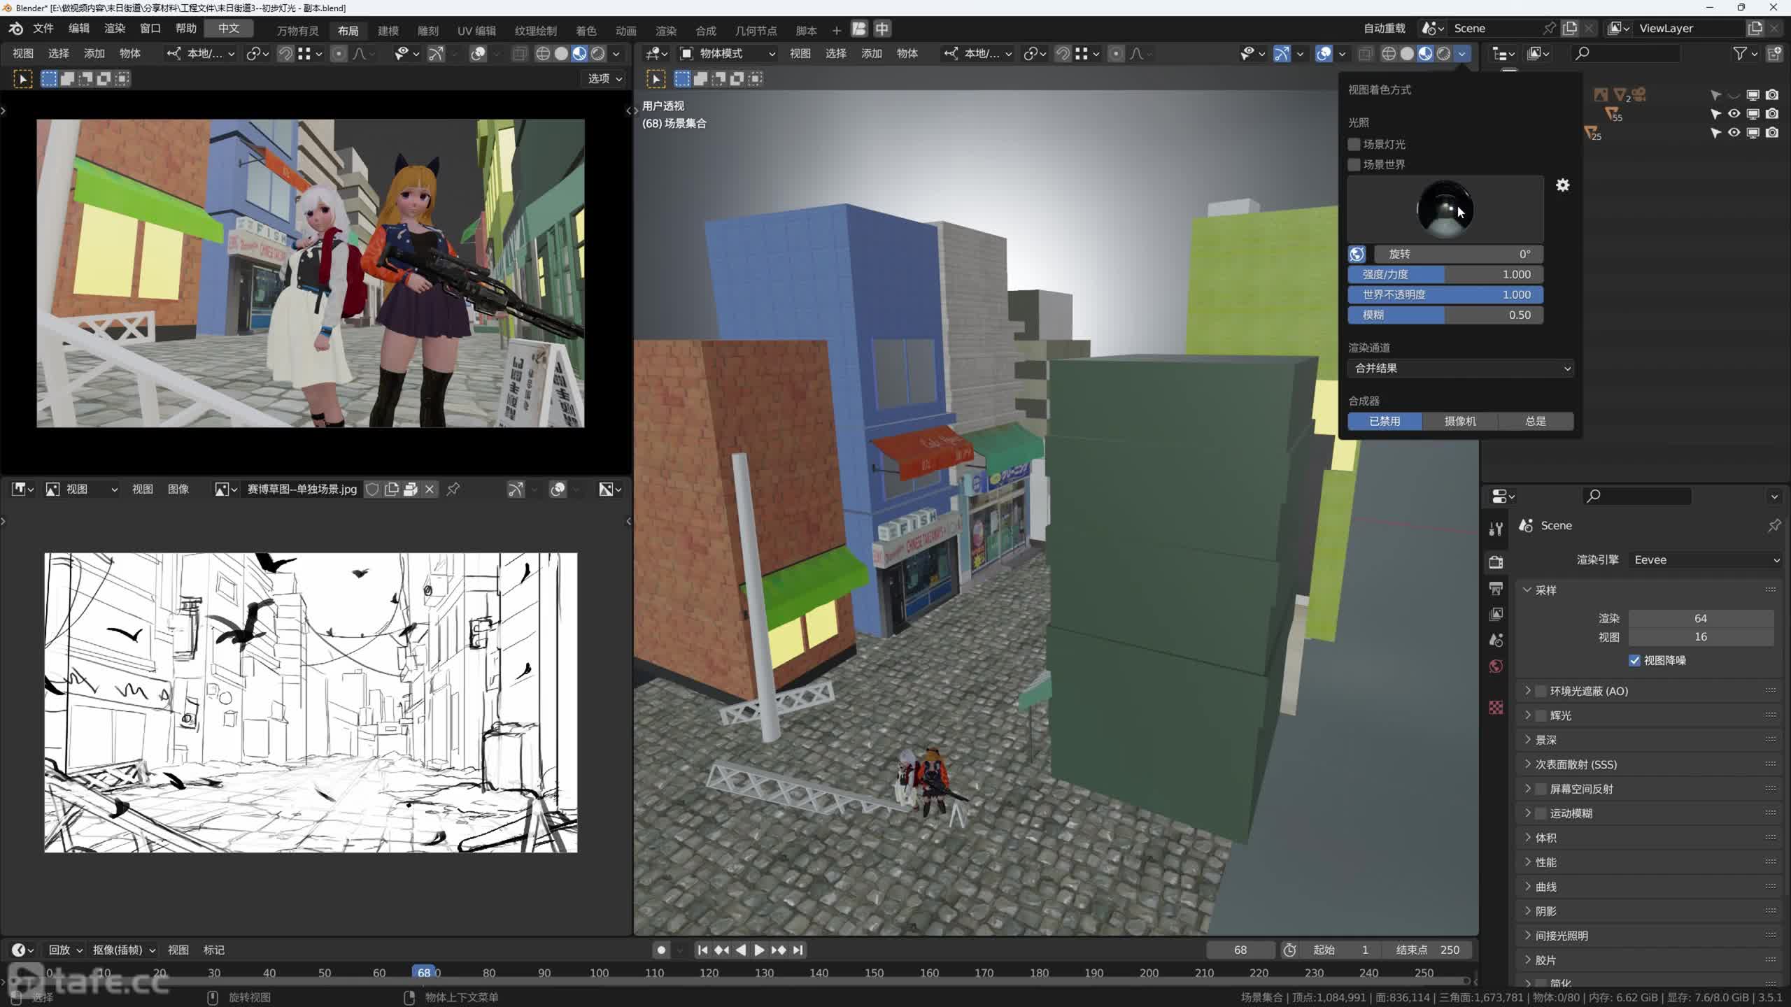Switch to UV Editing workspace tab

[x=476, y=30]
